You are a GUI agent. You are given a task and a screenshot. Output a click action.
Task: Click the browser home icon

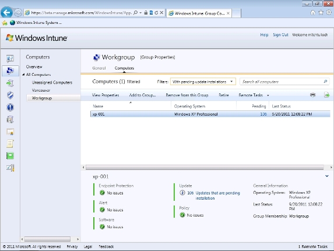click(x=312, y=13)
